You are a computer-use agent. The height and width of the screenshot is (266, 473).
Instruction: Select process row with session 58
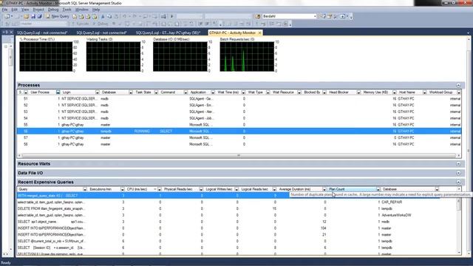tap(239, 145)
